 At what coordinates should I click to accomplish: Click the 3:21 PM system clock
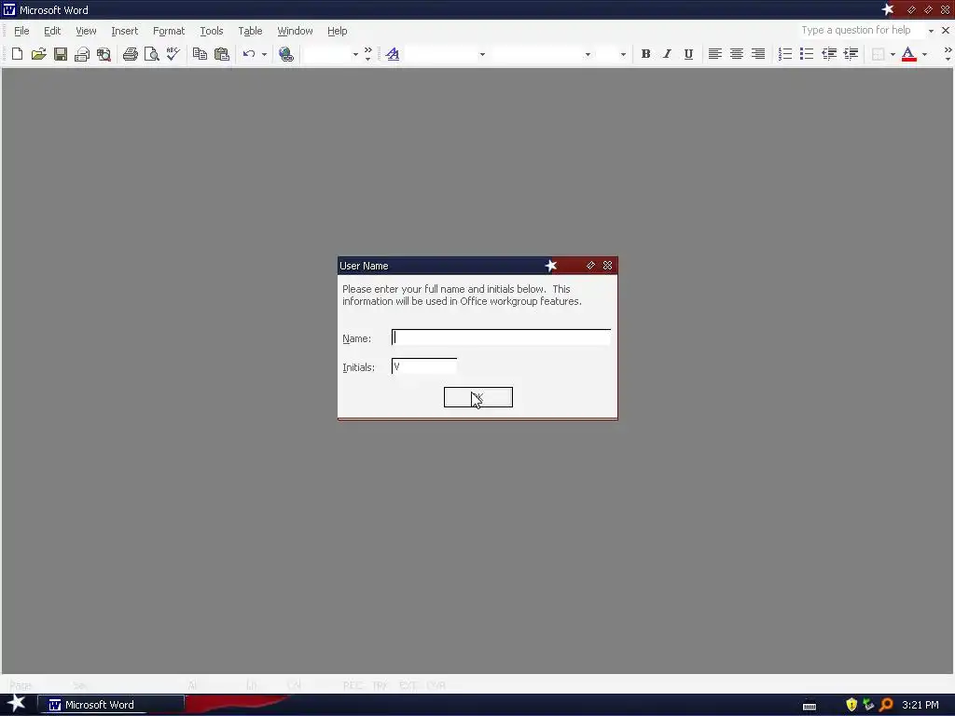click(920, 705)
